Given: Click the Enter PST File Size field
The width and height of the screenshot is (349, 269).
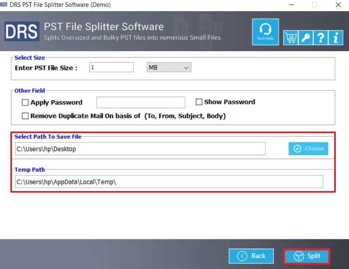Looking at the screenshot, I should 112,68.
